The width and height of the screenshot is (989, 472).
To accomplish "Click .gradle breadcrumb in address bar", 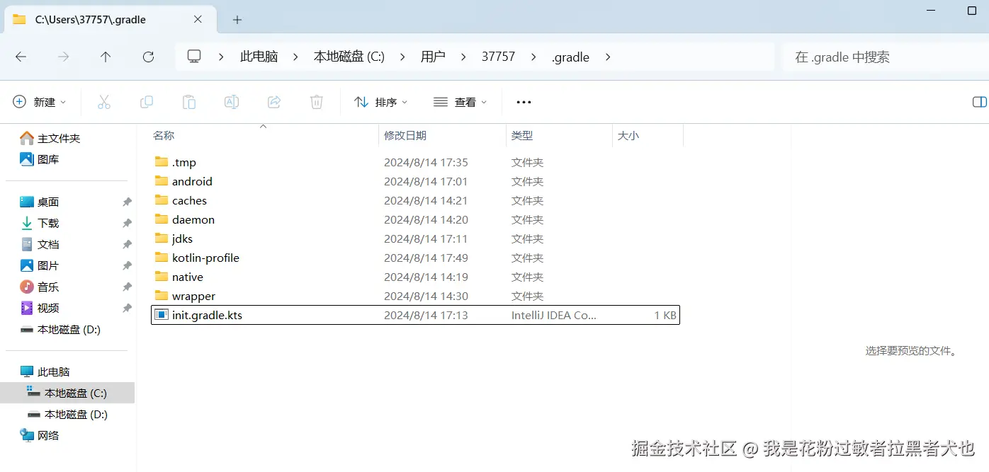I will (x=570, y=57).
